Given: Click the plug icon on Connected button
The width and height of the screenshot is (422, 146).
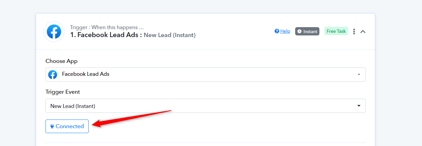Looking at the screenshot, I should (52, 126).
